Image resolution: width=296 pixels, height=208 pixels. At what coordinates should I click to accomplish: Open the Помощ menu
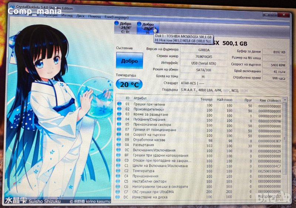pos(94,16)
